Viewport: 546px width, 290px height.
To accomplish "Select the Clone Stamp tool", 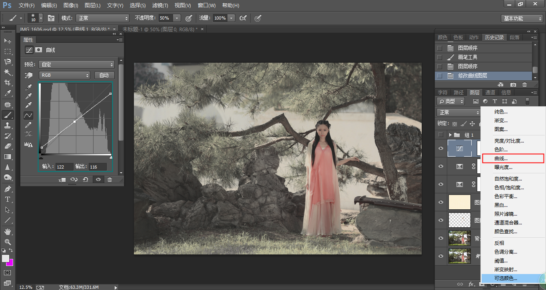I will point(8,125).
